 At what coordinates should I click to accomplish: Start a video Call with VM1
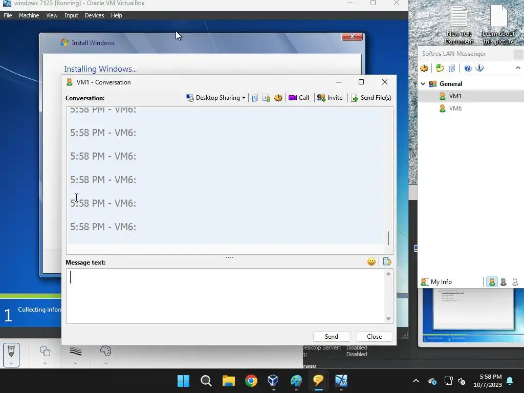pyautogui.click(x=299, y=98)
